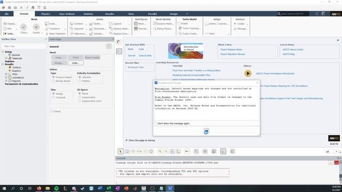Select the pointer tool in graphics toolbar
The width and height of the screenshot is (342, 192).
coord(120,151)
